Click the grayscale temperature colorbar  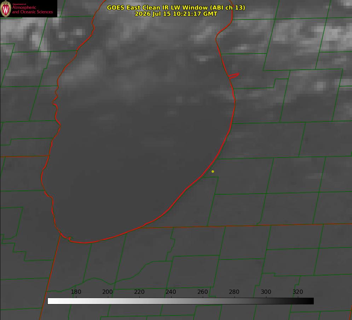pyautogui.click(x=180, y=301)
